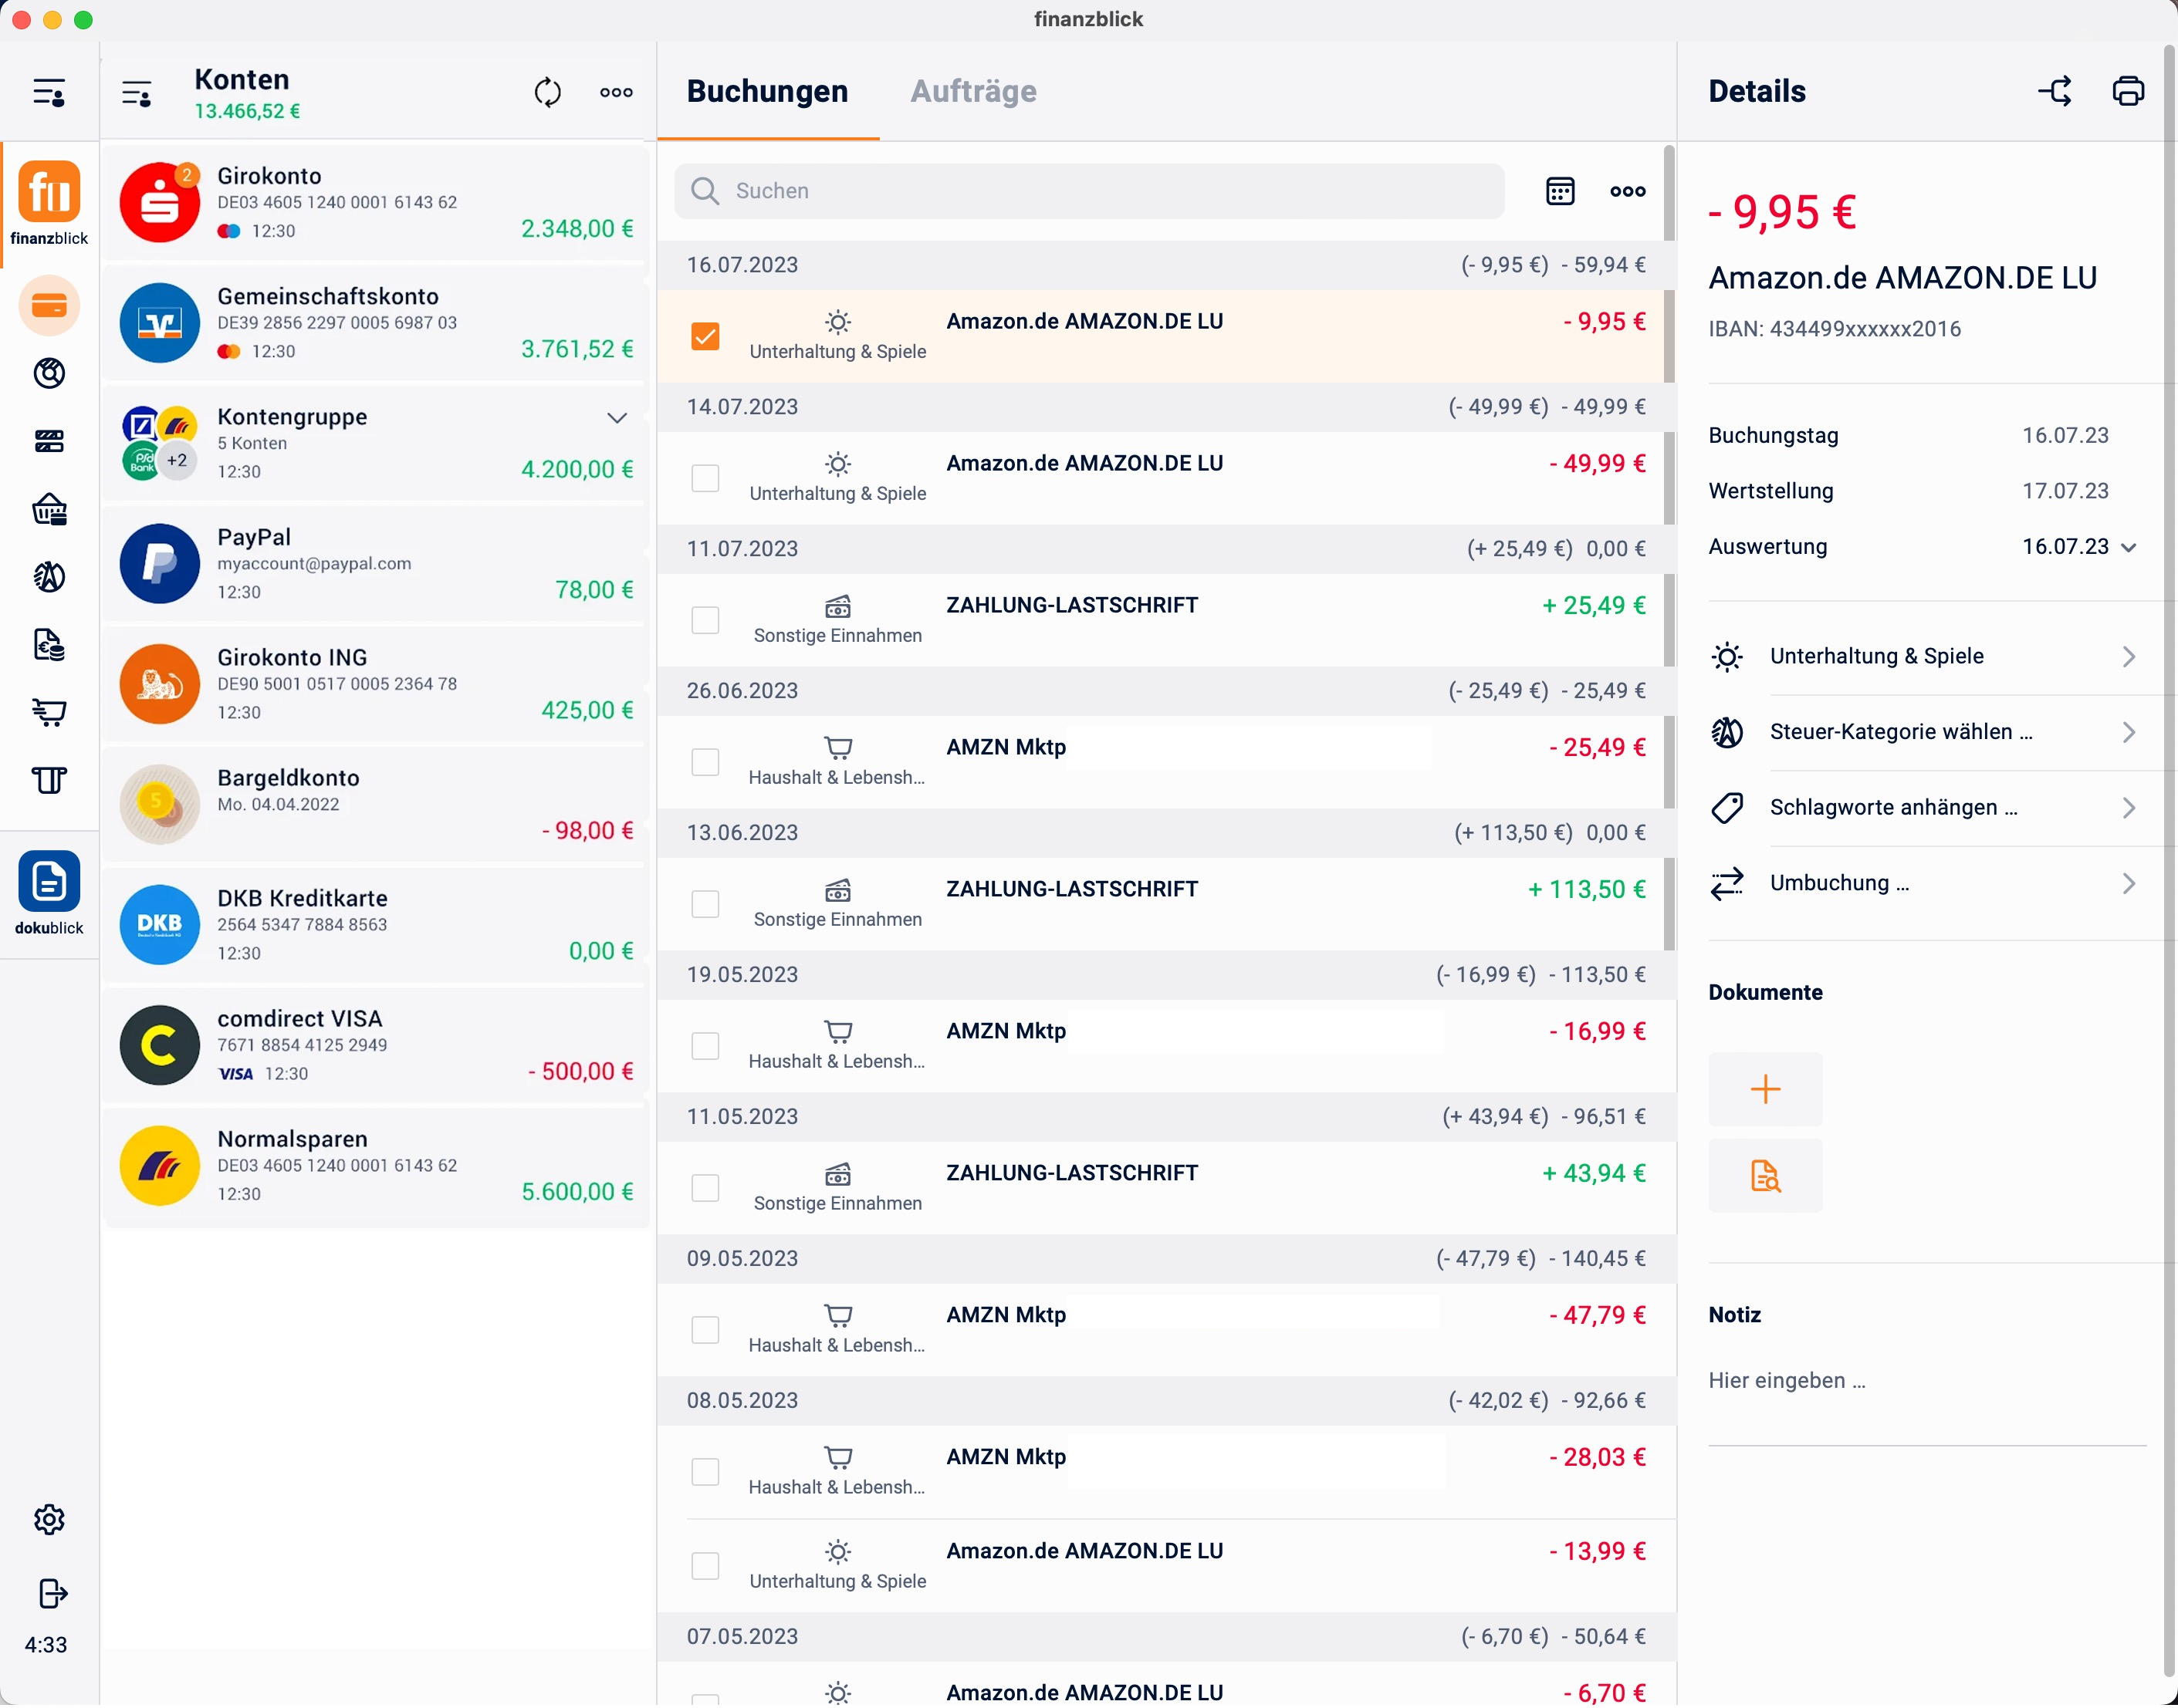The height and width of the screenshot is (1708, 2178).
Task: Check the Amazon.de -49,99 € booking
Action: tap(705, 479)
